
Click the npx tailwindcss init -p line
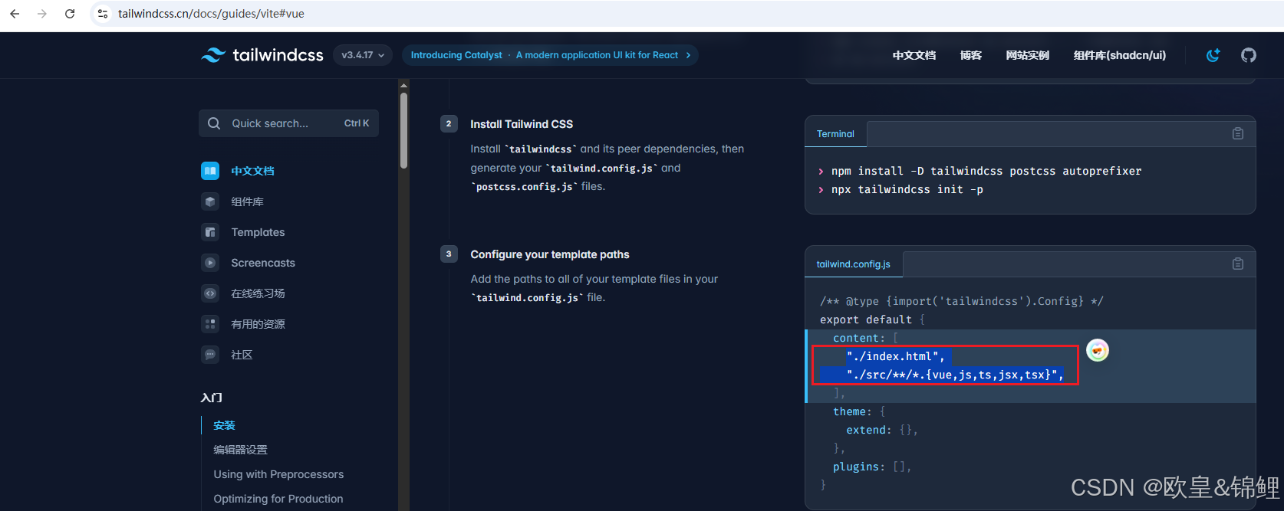point(907,189)
